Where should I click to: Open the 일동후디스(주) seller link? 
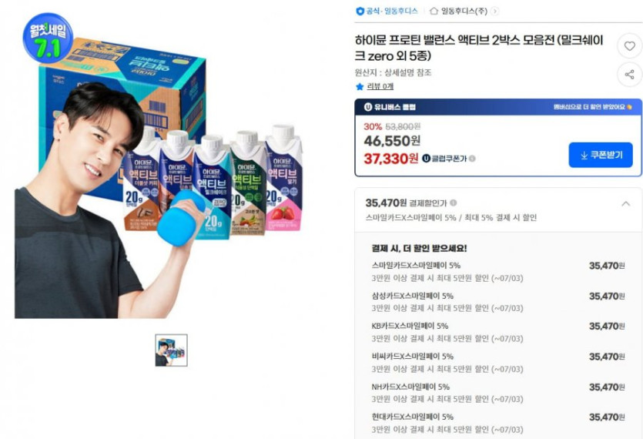pyautogui.click(x=464, y=11)
